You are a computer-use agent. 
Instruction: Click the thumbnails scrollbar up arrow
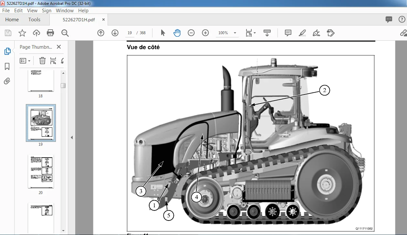point(63,73)
